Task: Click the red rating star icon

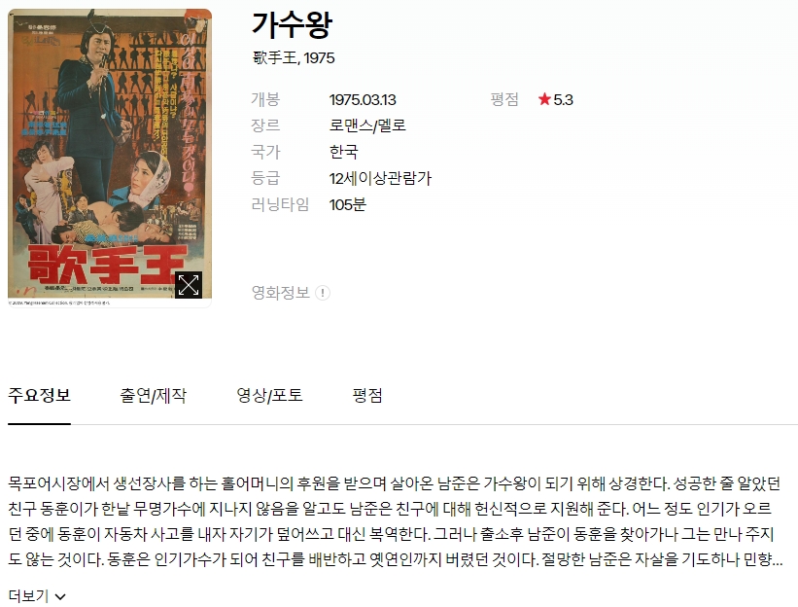Action: (544, 99)
